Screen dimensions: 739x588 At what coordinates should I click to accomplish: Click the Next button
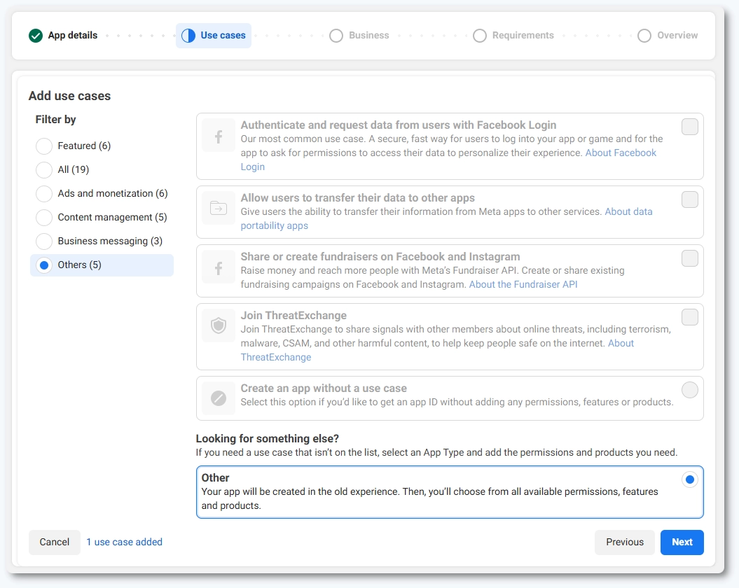point(682,542)
